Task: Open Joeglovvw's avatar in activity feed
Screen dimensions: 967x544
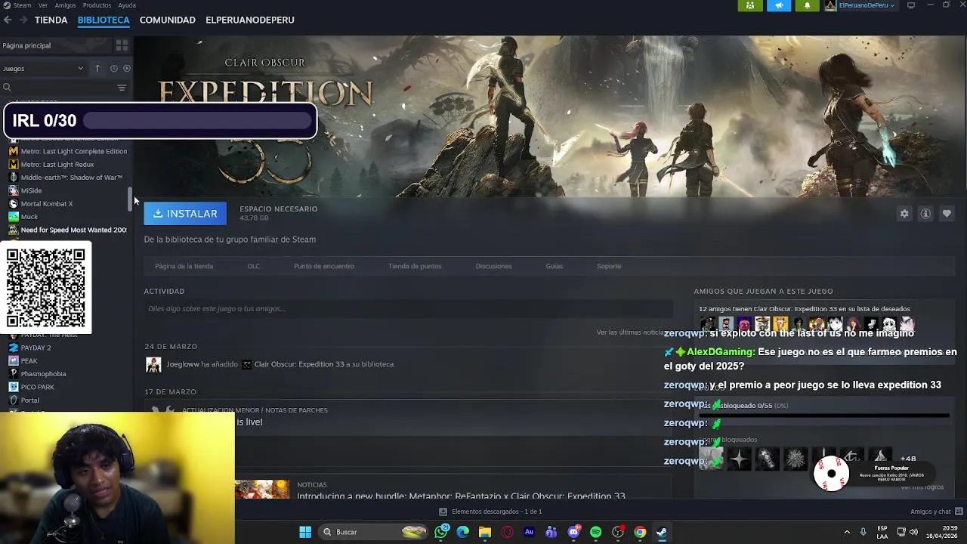Action: pos(153,365)
